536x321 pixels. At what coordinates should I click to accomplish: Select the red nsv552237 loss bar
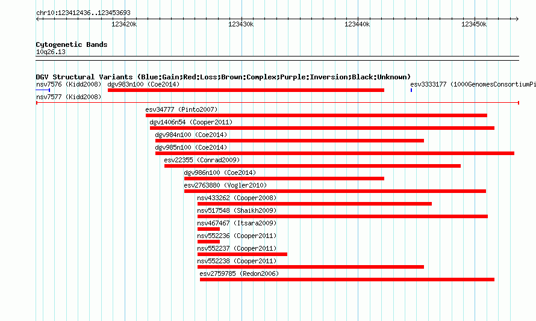[x=242, y=254]
